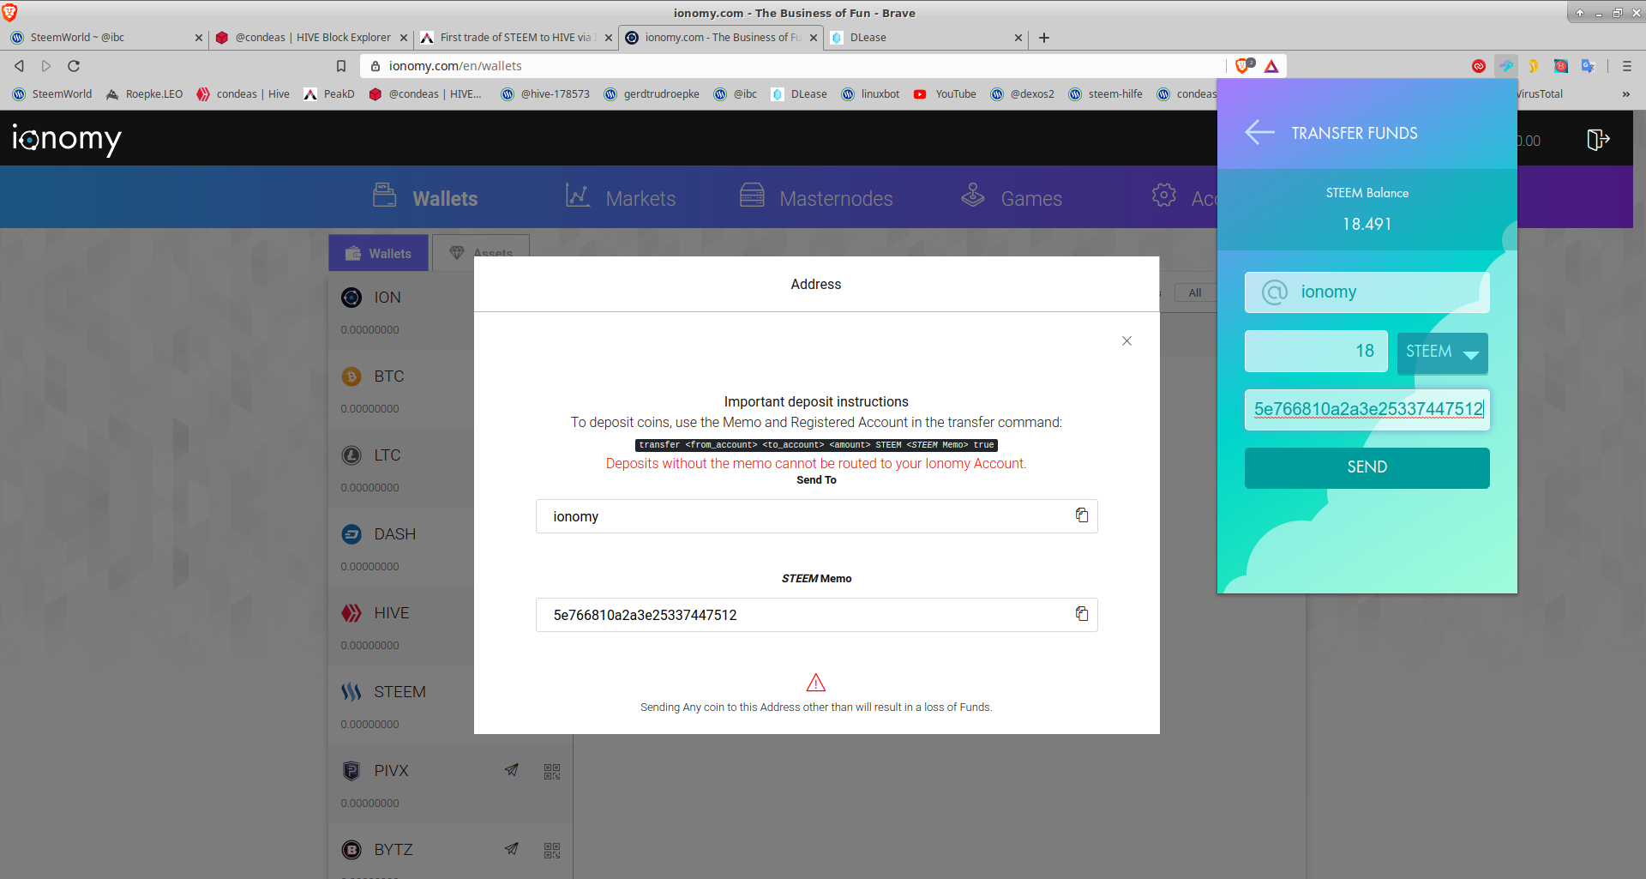Open the gerdtrudroepke bookmark
The image size is (1646, 879).
coord(652,94)
